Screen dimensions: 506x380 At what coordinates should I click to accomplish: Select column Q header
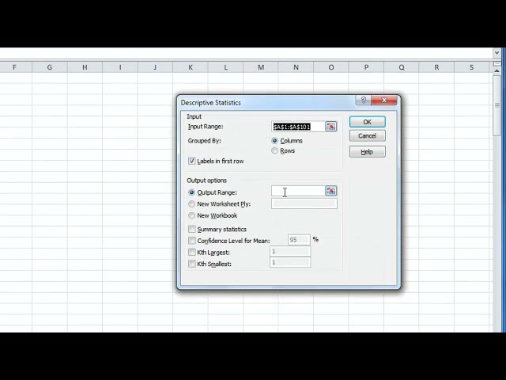(402, 67)
